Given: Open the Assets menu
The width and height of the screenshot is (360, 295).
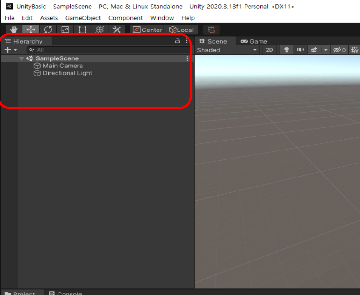Looking at the screenshot, I should [49, 18].
